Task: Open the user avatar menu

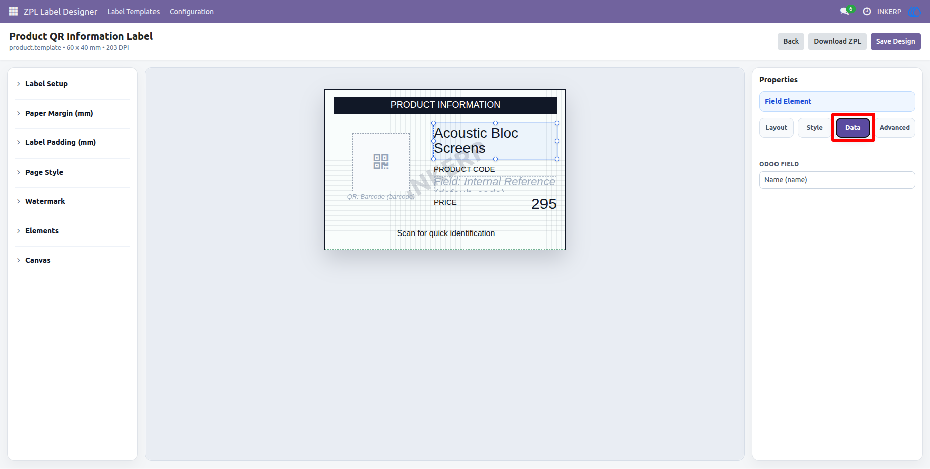Action: [x=913, y=11]
